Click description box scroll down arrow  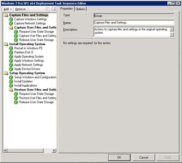172,34
